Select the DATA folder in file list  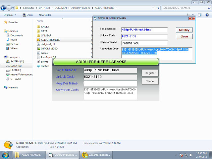42,31
